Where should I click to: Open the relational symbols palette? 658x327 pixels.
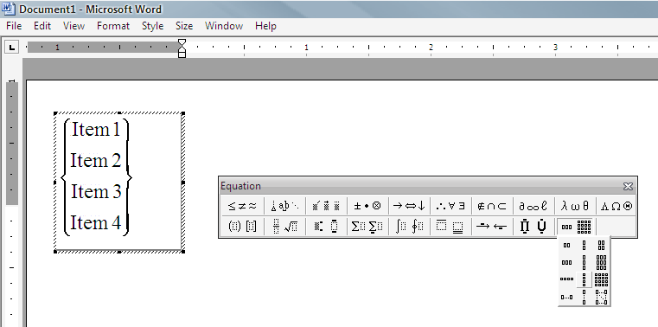[x=242, y=206]
